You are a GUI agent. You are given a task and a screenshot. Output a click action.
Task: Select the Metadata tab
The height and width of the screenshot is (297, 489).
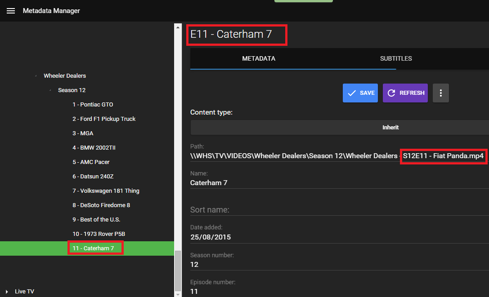point(259,58)
